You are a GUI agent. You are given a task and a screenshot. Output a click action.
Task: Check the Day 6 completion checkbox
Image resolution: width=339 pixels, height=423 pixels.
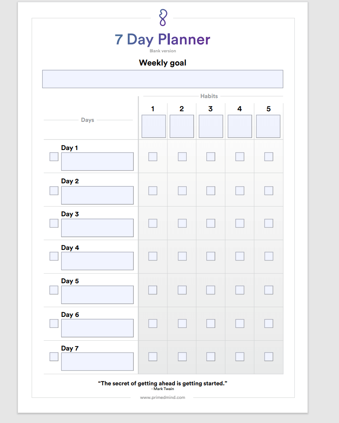point(54,323)
